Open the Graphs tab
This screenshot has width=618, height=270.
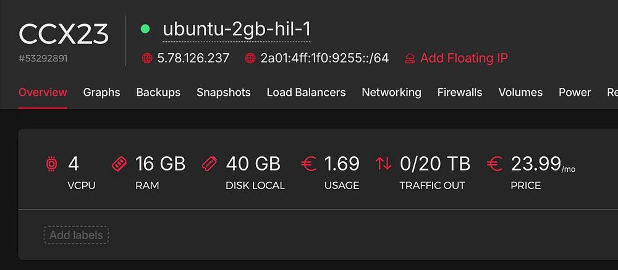click(101, 92)
